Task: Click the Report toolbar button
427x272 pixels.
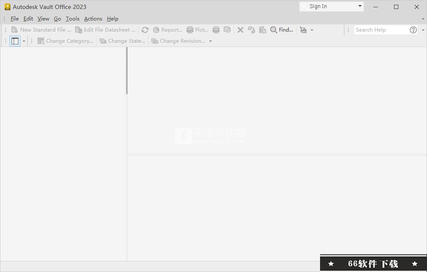Action: [167, 30]
